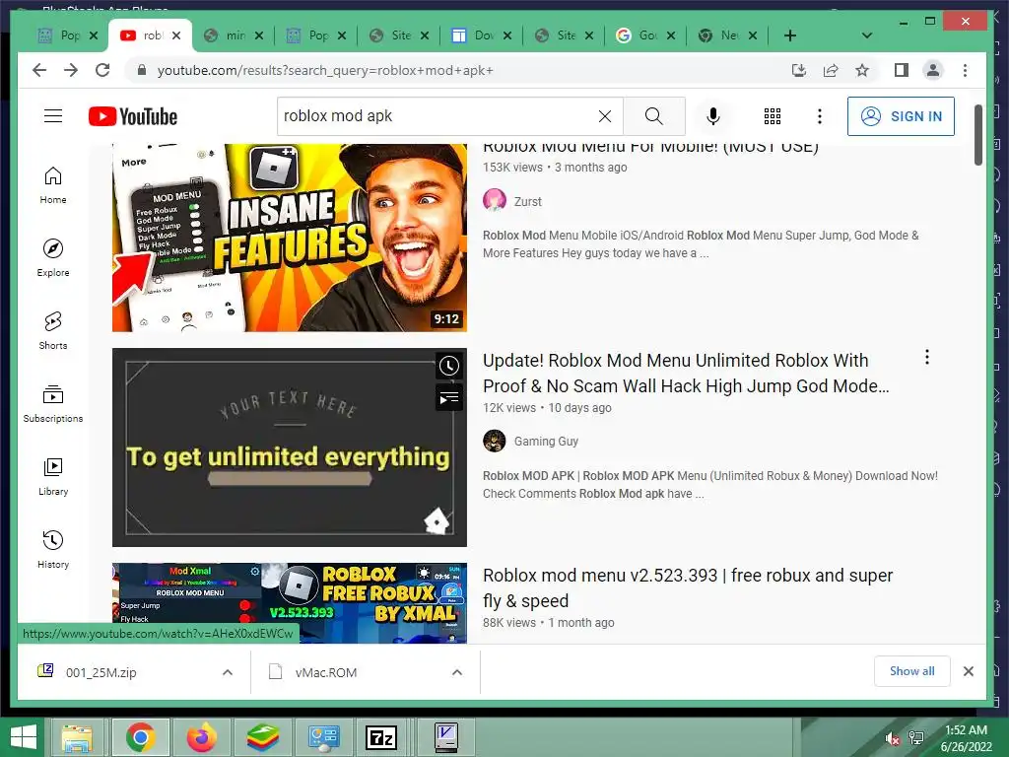This screenshot has height=757, width=1009.
Task: Open Update! Roblox Mod Menu Unlimited video title
Action: pyautogui.click(x=686, y=374)
